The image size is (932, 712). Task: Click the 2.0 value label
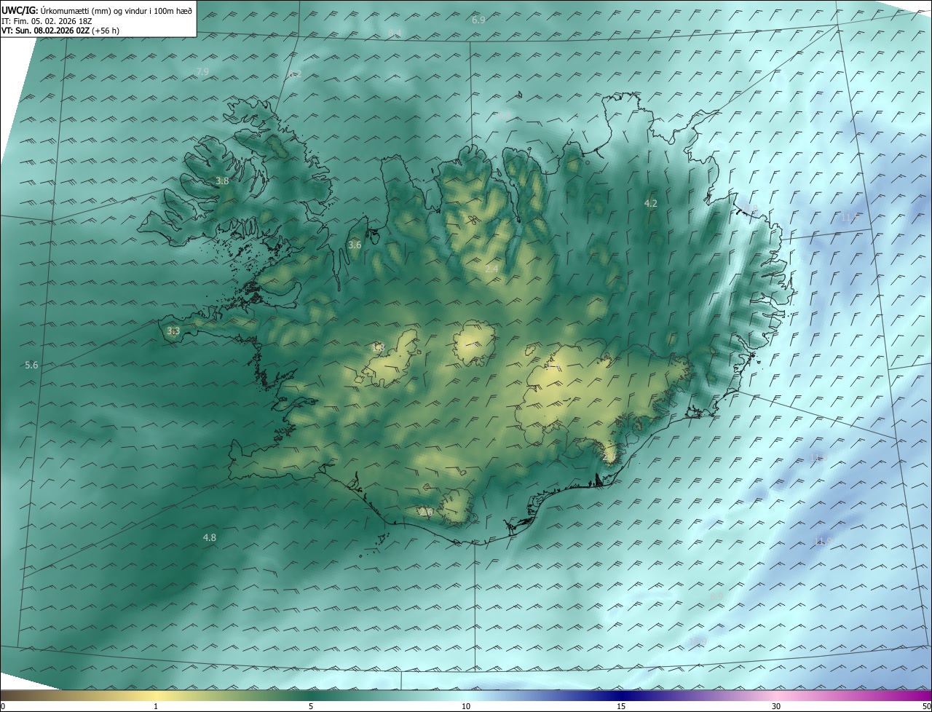(609, 456)
